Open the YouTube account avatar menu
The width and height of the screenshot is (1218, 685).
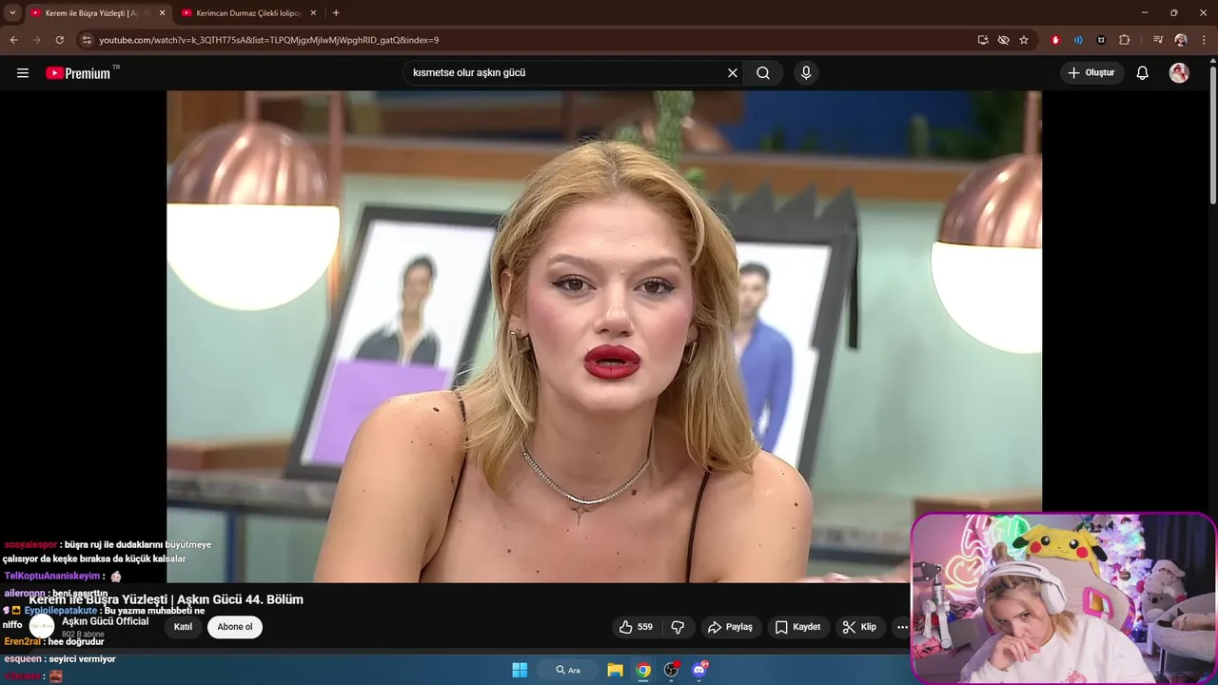click(x=1179, y=73)
